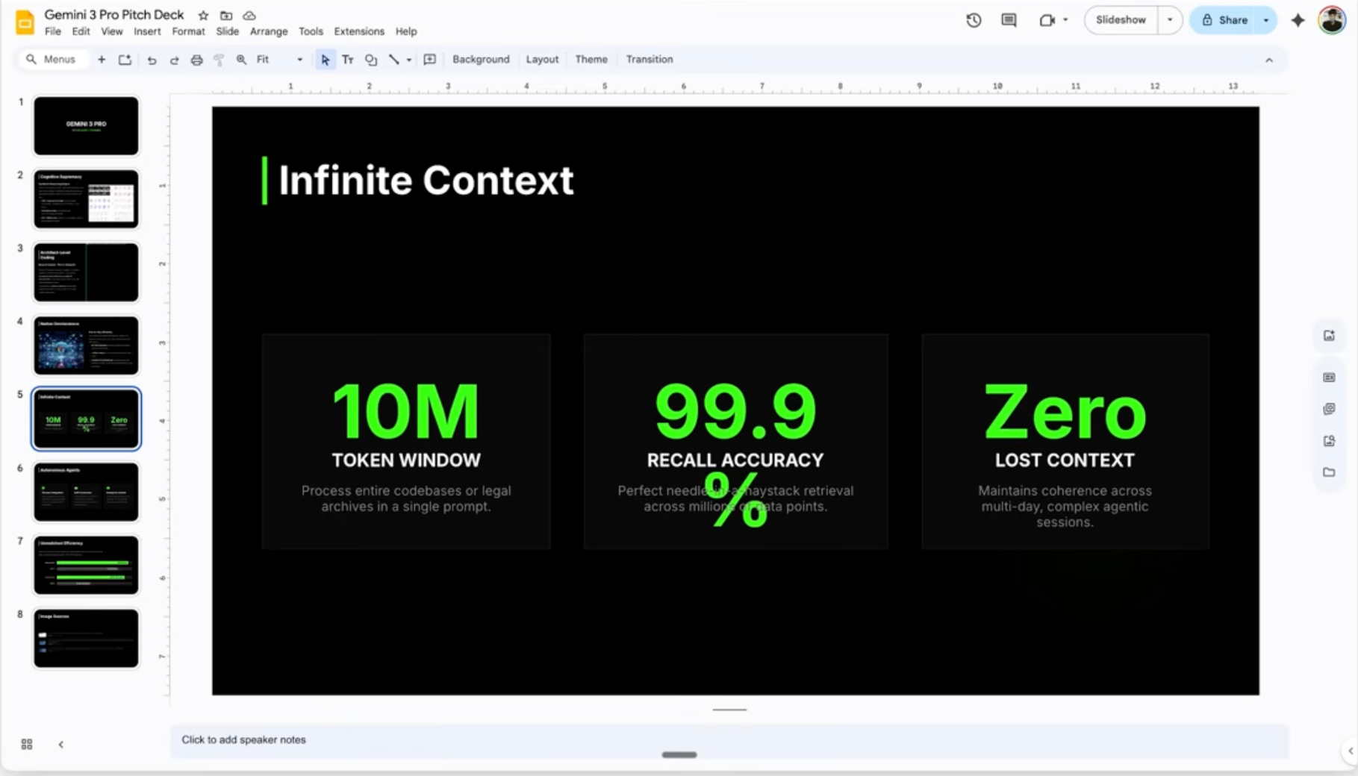Select slide 7 thumbnail with green bars
The image size is (1358, 776).
pos(86,565)
